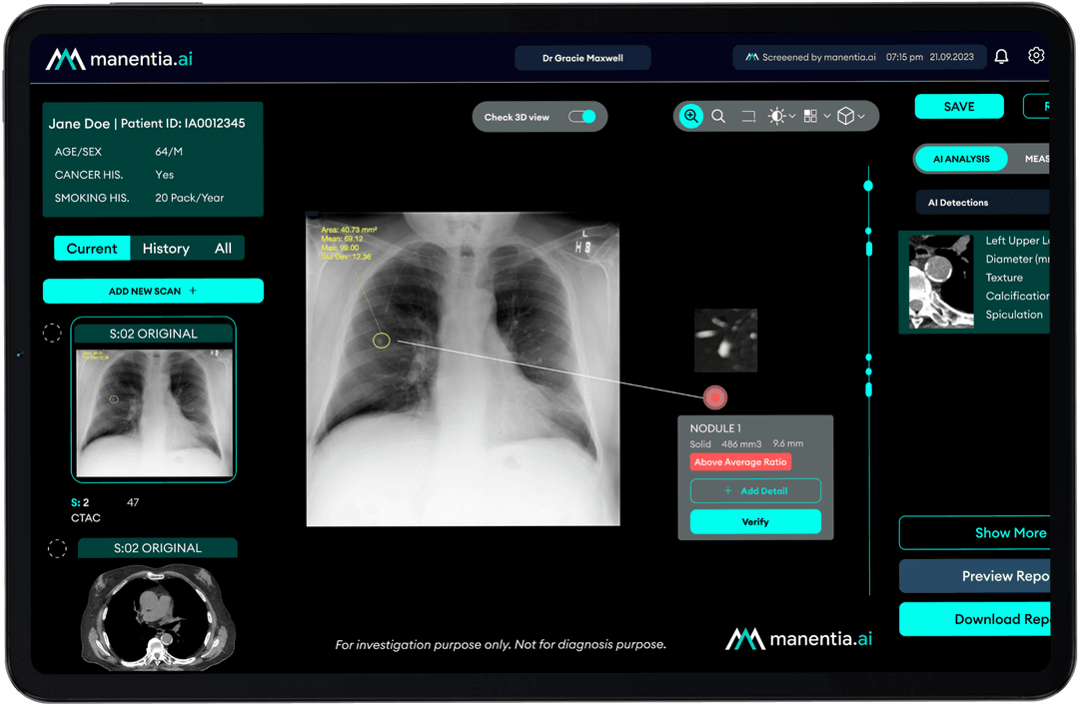
Task: Click the plus icon on ADD NEW SCAN
Action: (193, 291)
